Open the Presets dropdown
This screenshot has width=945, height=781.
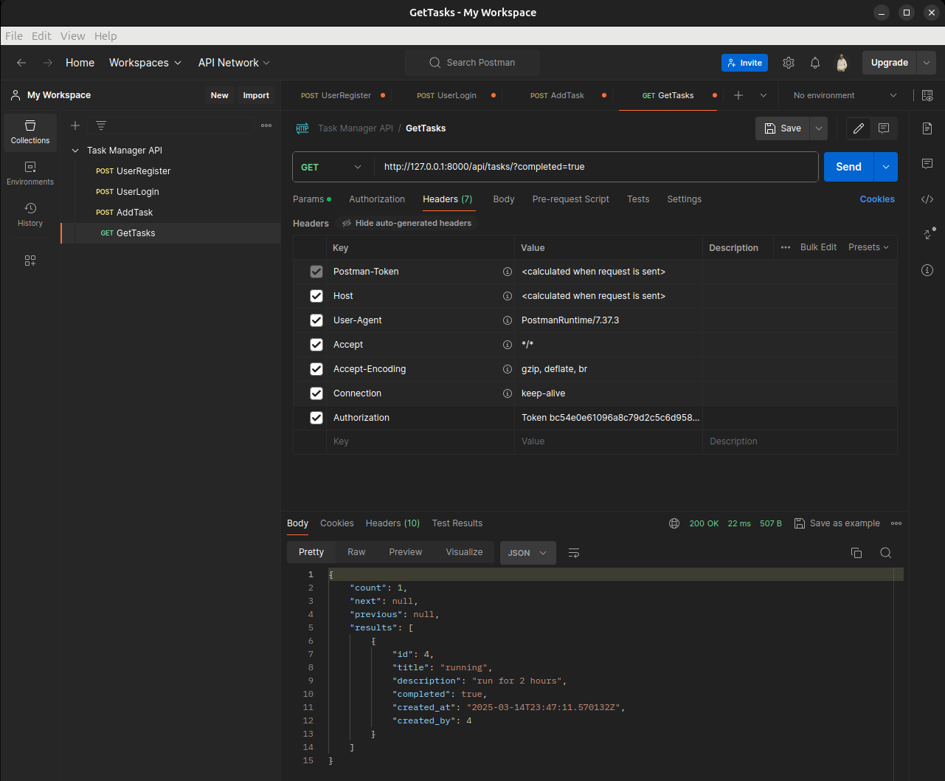(x=868, y=247)
